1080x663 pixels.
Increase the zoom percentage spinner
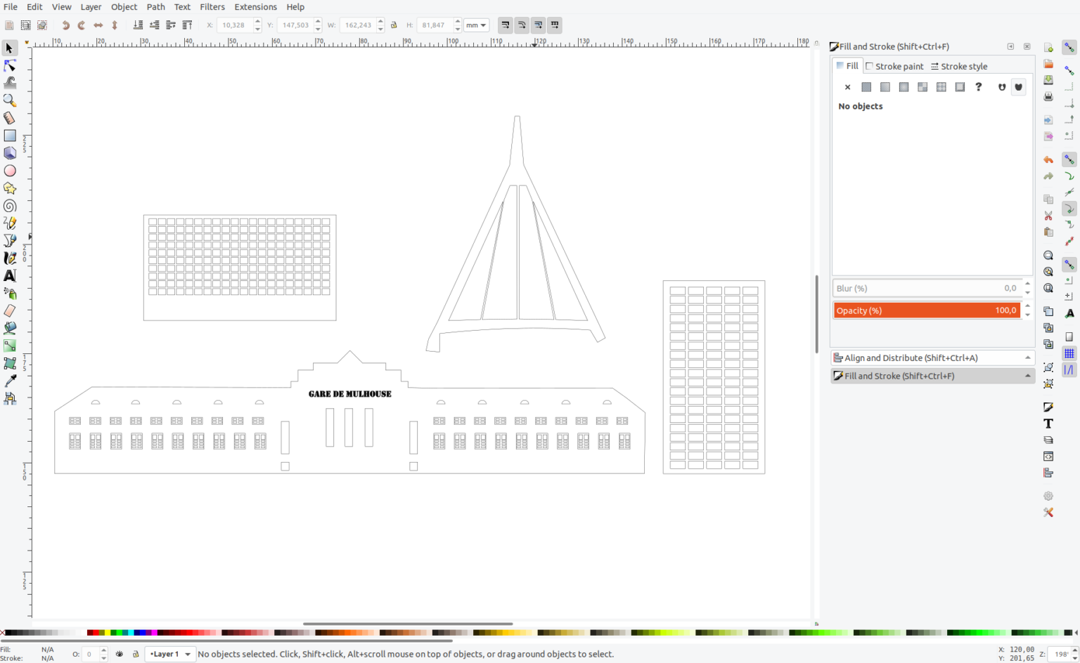click(1074, 650)
